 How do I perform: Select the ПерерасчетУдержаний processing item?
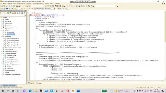(x=13, y=46)
